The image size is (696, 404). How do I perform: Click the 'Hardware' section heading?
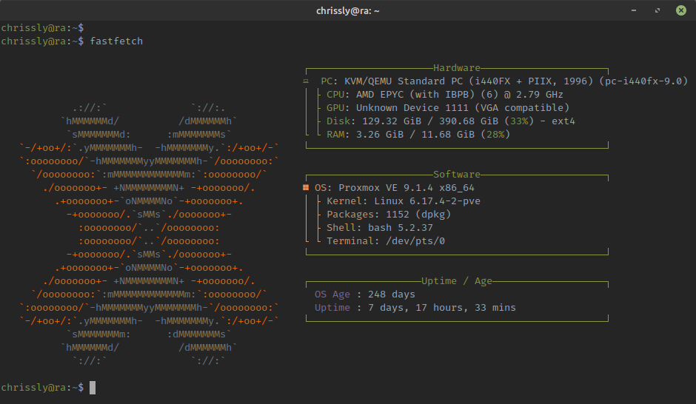pyautogui.click(x=457, y=68)
